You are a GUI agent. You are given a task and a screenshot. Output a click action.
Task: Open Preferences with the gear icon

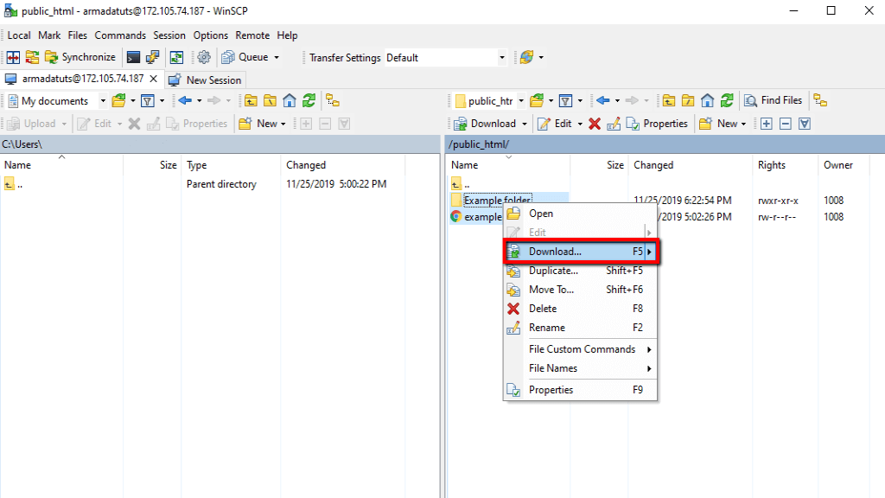click(204, 57)
